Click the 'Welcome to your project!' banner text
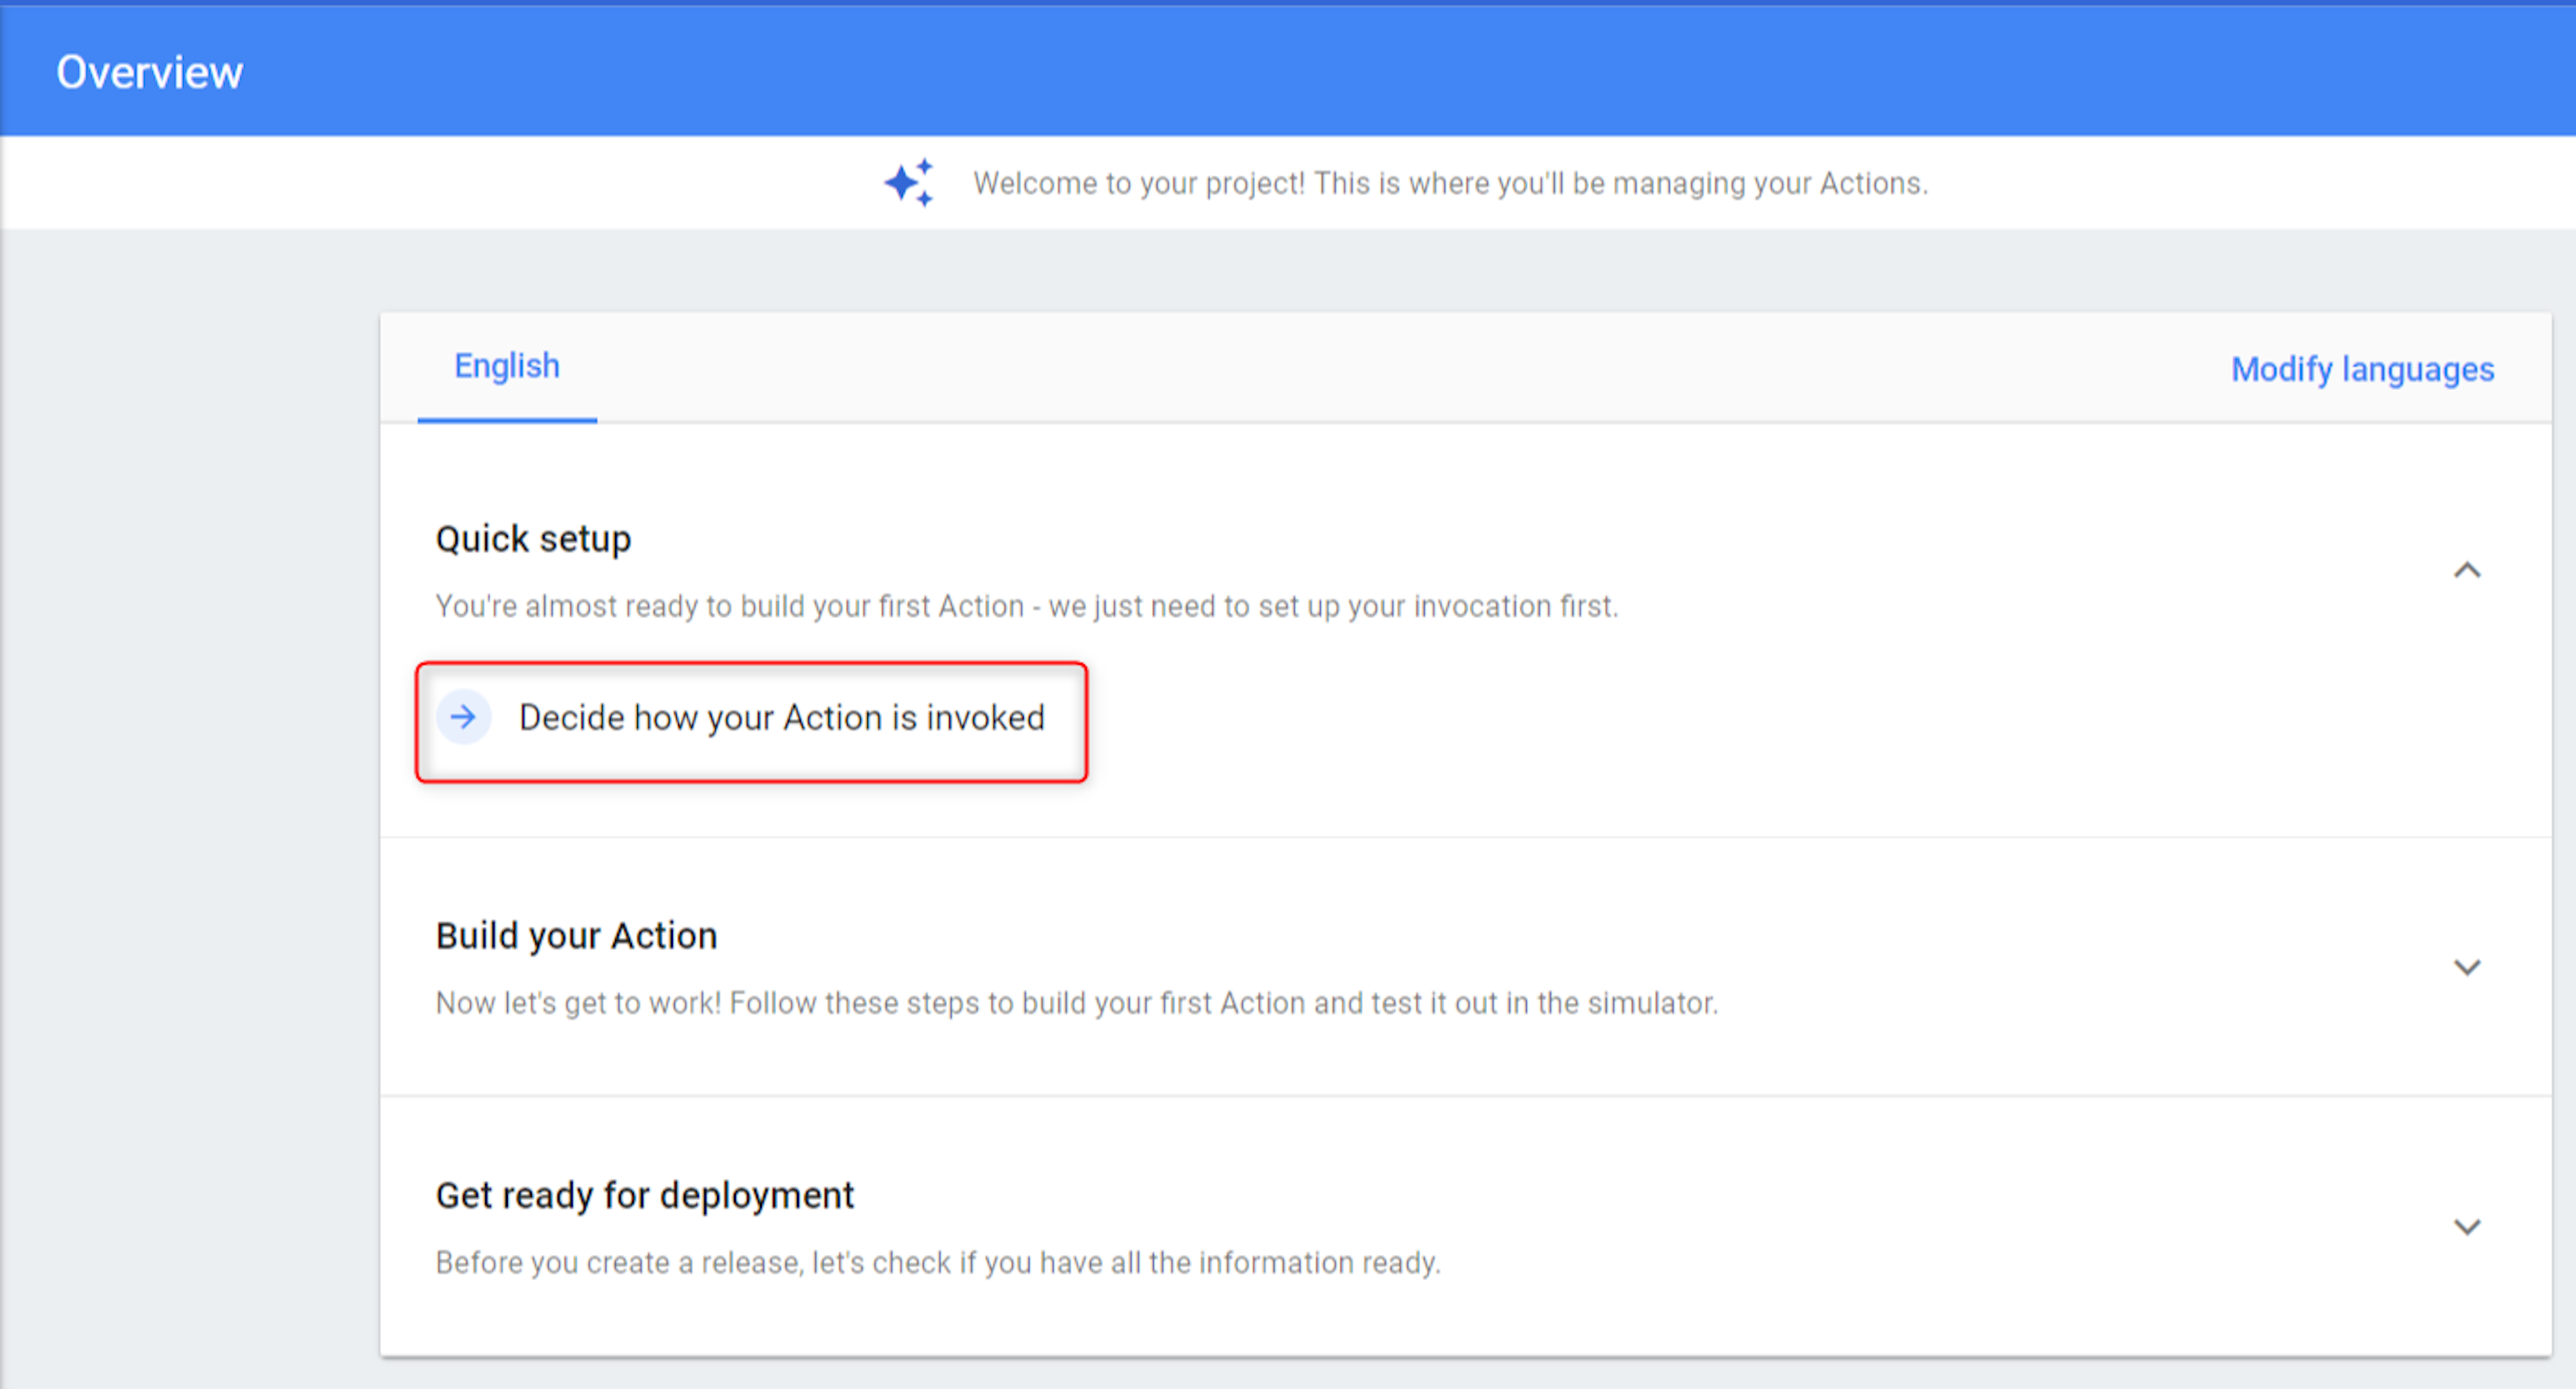The height and width of the screenshot is (1389, 2576). pyautogui.click(x=1450, y=183)
